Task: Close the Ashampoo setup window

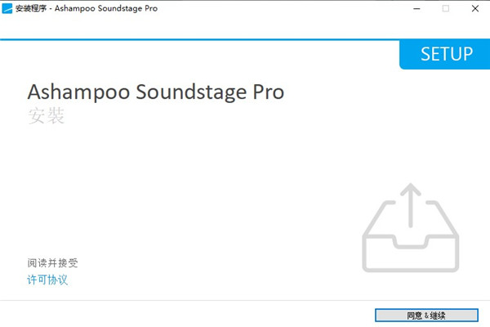Action: [481, 9]
